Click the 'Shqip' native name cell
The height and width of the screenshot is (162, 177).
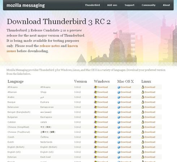43,92
